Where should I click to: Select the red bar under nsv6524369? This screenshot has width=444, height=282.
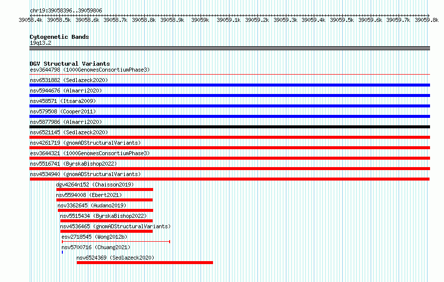(145, 263)
